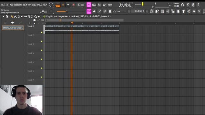Toggle wait for input to start
This screenshot has height=115, width=205.
(x=94, y=5)
